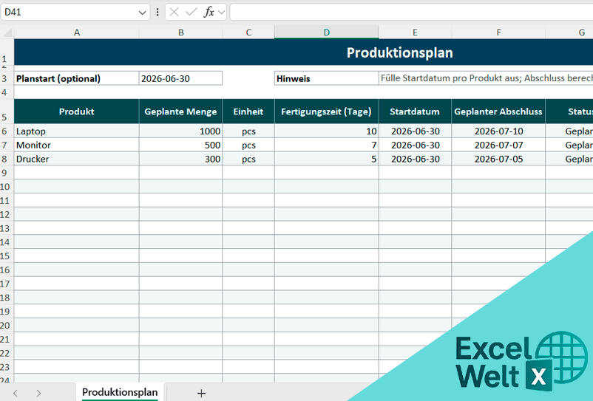This screenshot has width=593, height=401.
Task: Click the Monitor product cell
Action: (77, 145)
